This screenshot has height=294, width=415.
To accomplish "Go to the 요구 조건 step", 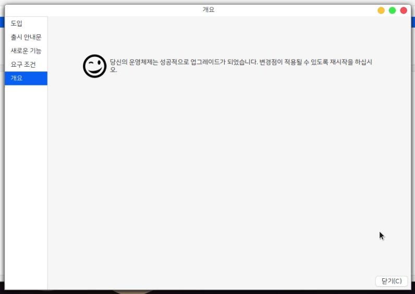I will point(23,65).
